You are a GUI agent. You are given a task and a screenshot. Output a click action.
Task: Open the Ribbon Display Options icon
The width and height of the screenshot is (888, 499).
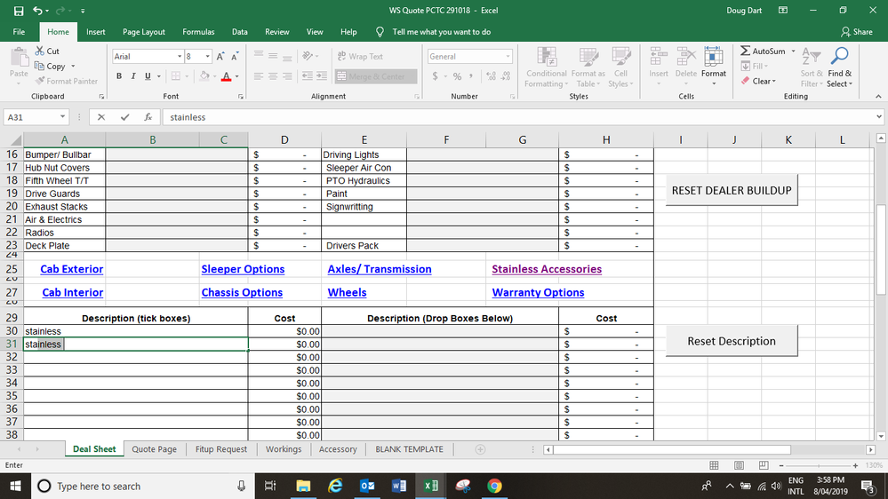[x=782, y=10]
